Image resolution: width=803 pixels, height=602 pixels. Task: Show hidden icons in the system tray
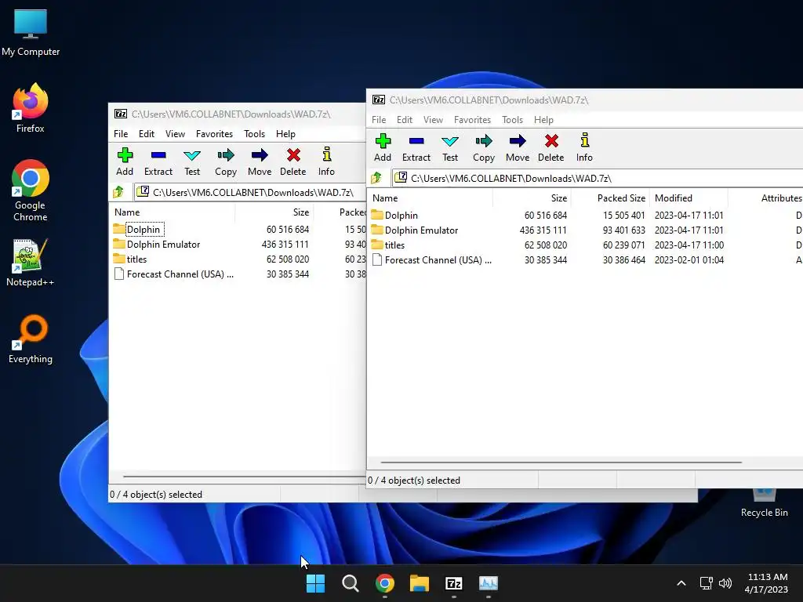681,583
